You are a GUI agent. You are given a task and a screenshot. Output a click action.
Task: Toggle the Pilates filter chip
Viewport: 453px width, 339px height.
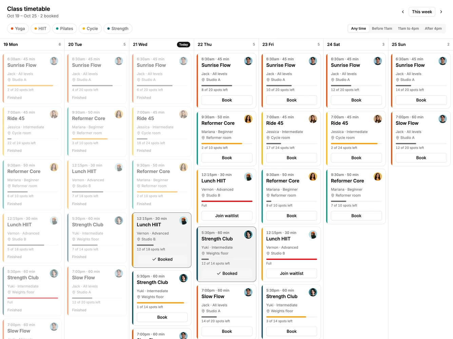(x=64, y=28)
